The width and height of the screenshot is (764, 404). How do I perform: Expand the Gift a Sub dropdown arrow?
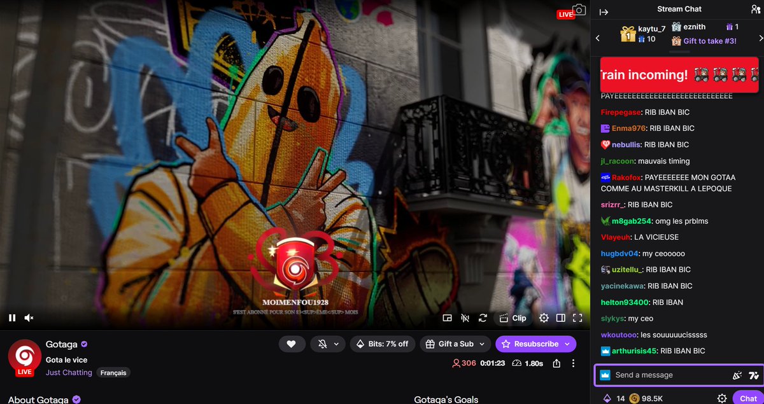tap(482, 344)
